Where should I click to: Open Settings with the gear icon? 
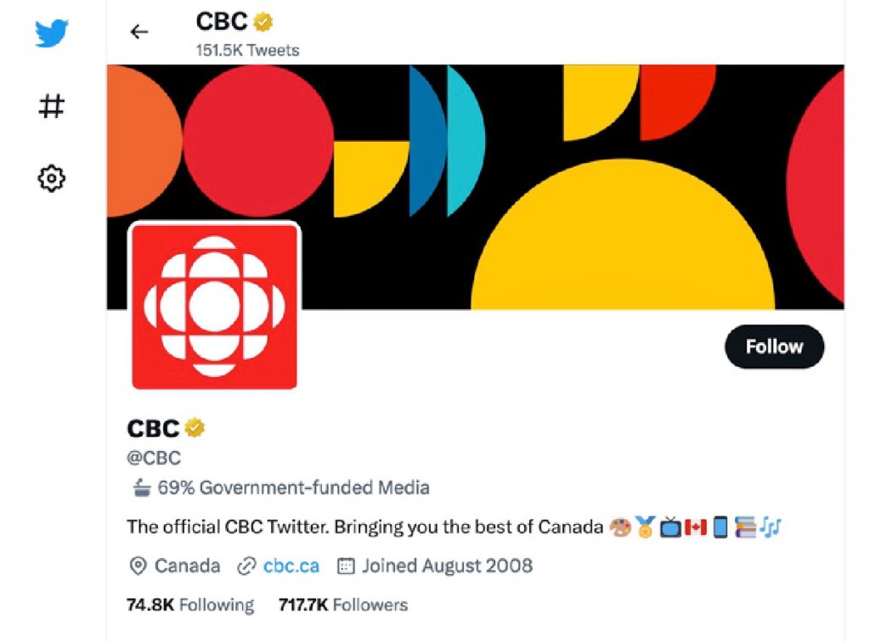pyautogui.click(x=51, y=178)
